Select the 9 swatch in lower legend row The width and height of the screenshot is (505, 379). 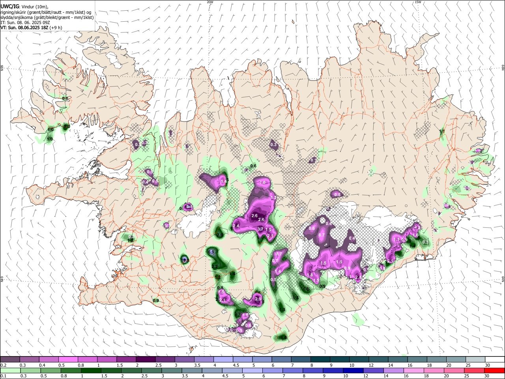pyautogui.click(x=333, y=370)
